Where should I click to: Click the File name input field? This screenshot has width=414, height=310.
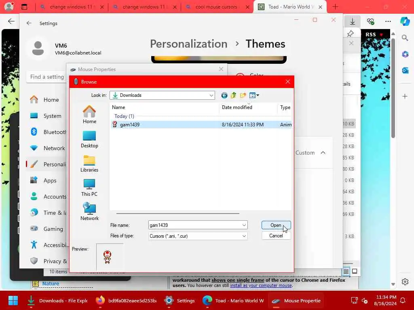195,225
